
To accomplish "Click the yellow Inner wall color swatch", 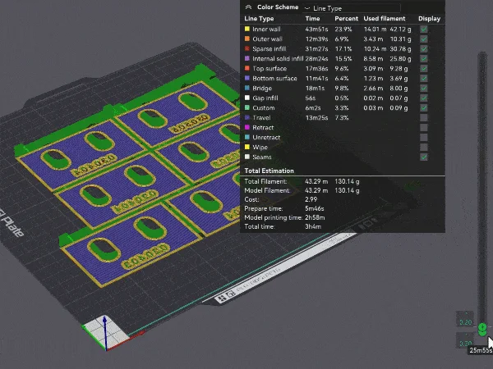I will coord(247,29).
